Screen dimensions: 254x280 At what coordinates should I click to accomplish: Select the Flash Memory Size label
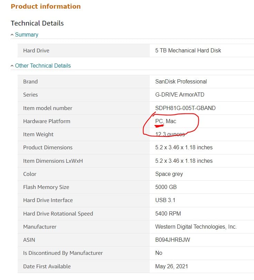[x=46, y=187]
